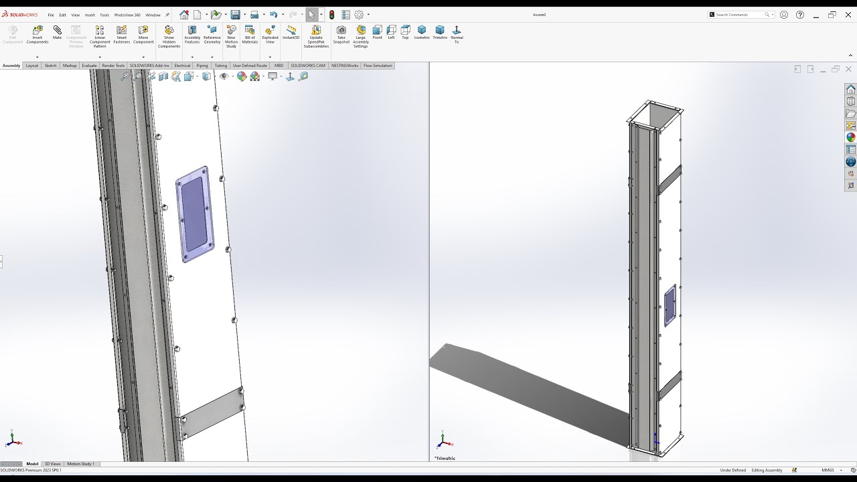Click Show Hidden Components
857x482 pixels.
[x=169, y=37]
